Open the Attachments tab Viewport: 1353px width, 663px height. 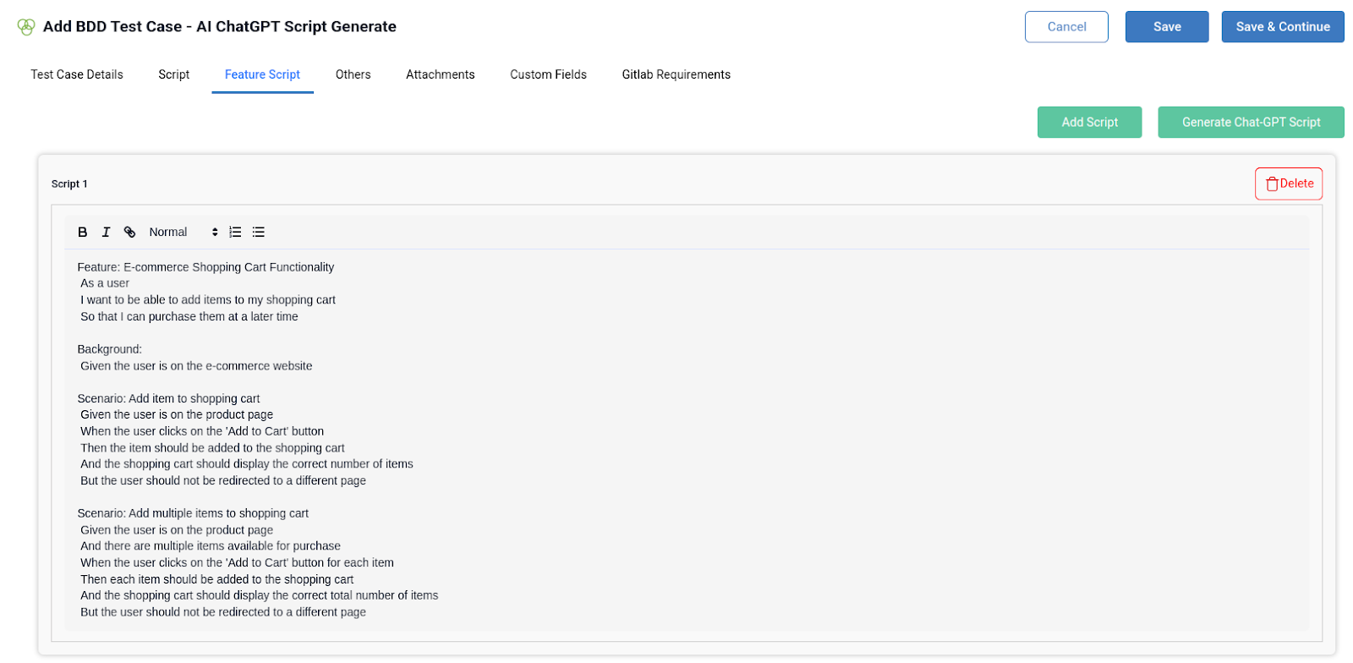pyautogui.click(x=440, y=74)
